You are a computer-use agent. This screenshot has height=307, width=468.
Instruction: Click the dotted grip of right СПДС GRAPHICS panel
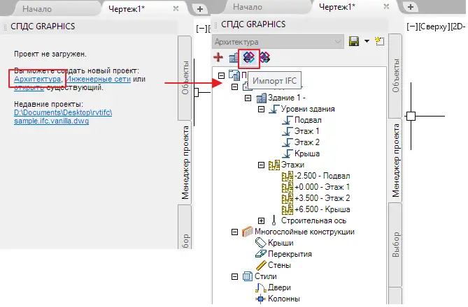pos(215,25)
